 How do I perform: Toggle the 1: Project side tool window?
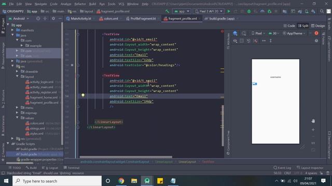(3, 25)
